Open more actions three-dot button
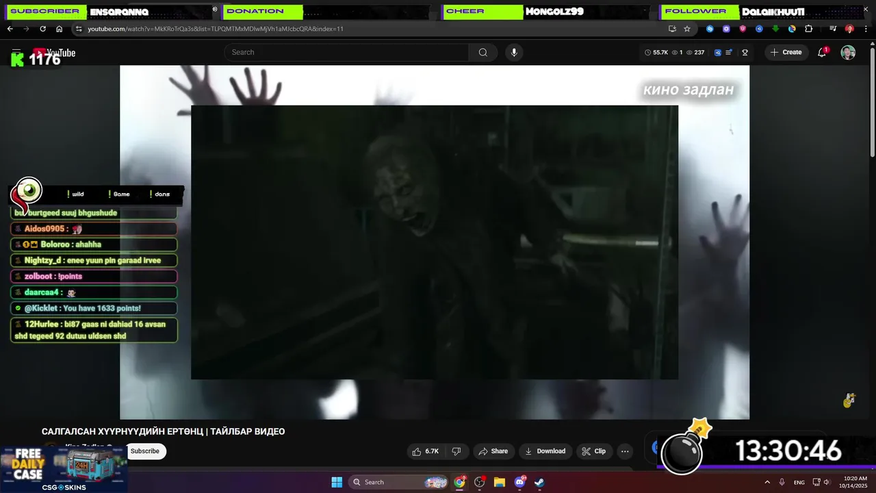Image resolution: width=876 pixels, height=493 pixels. coord(625,451)
